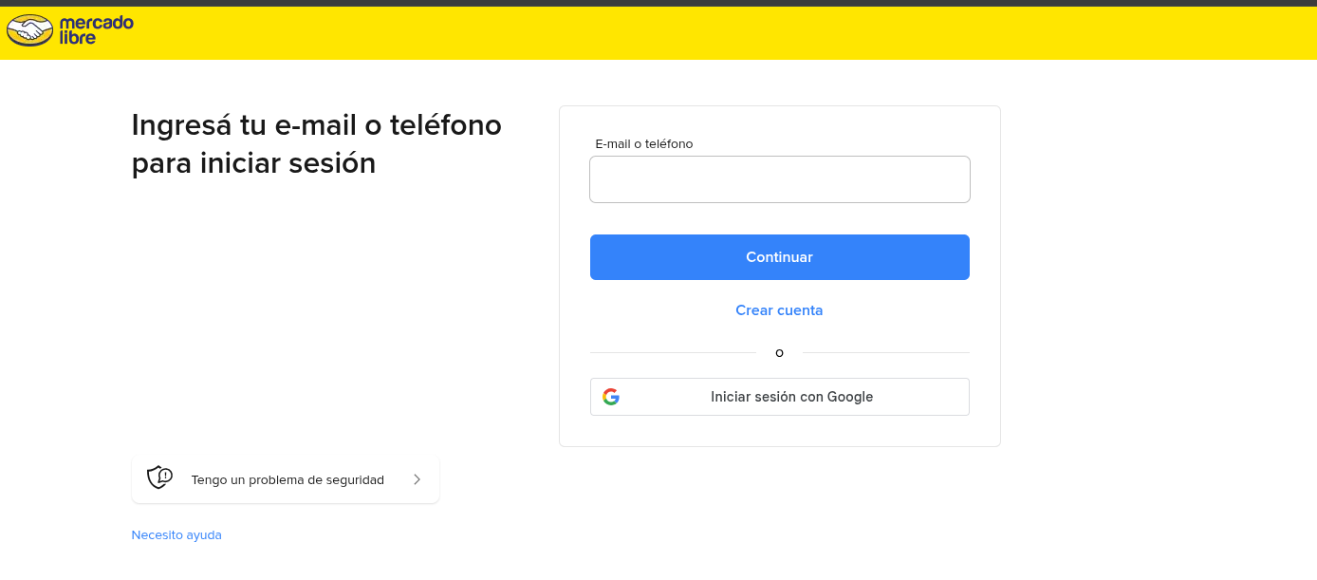Open the Necesito ayuda link
This screenshot has width=1317, height=580.
176,535
